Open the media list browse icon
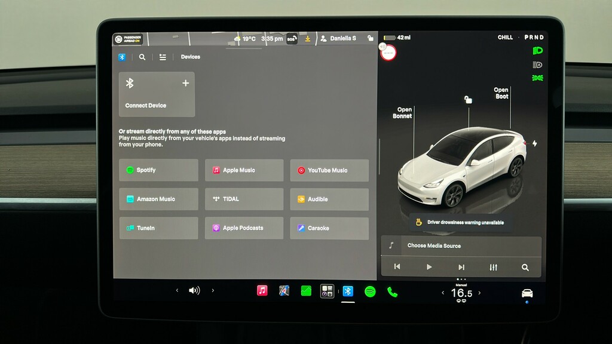The height and width of the screenshot is (344, 612). tap(163, 57)
